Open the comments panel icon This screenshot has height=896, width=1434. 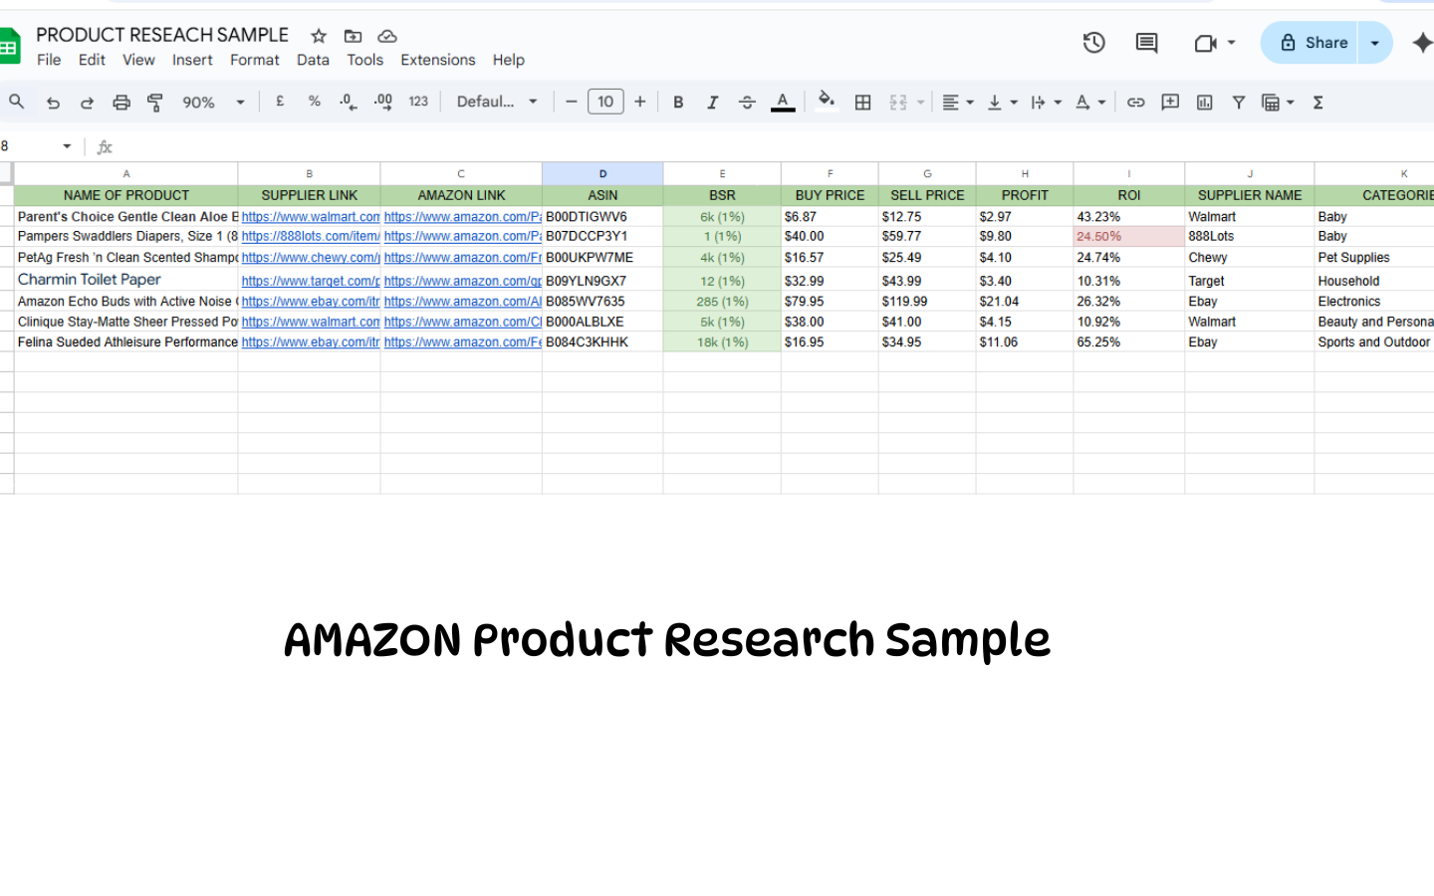(x=1147, y=43)
